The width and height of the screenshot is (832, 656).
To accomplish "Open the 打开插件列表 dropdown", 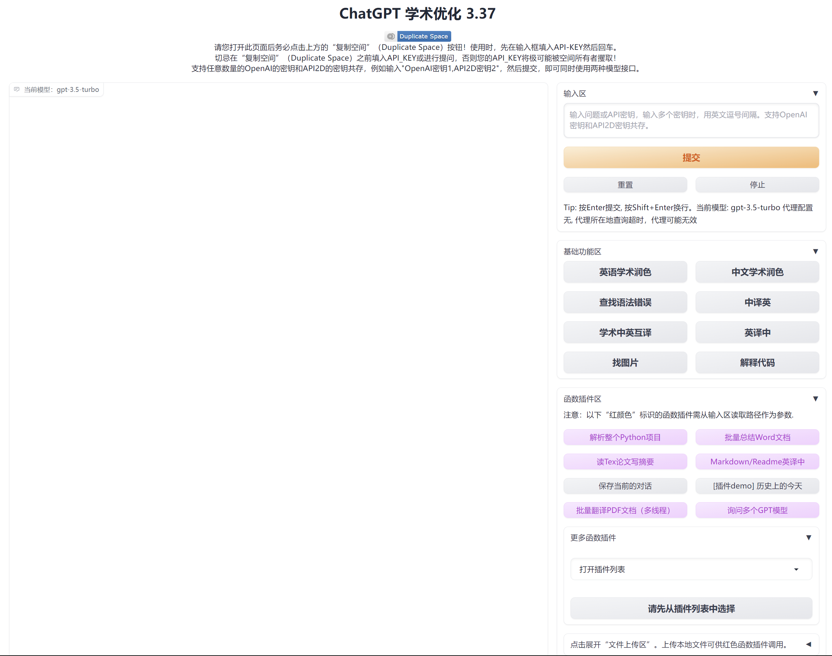I will coord(691,569).
